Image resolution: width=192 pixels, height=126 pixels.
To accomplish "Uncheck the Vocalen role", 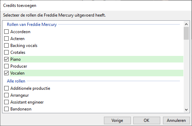I will tap(6, 73).
